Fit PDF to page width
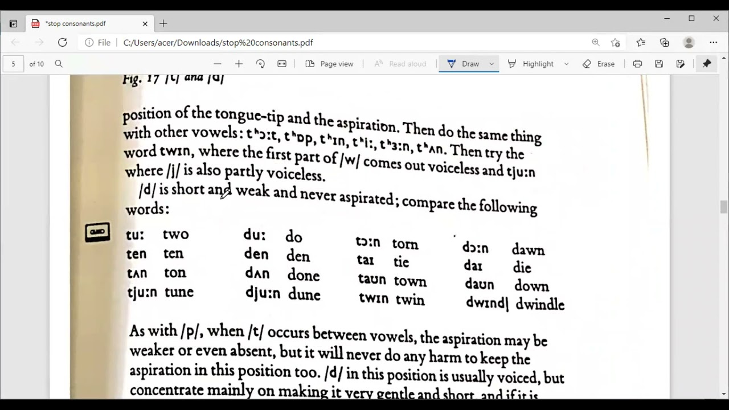The height and width of the screenshot is (410, 729). pyautogui.click(x=282, y=64)
